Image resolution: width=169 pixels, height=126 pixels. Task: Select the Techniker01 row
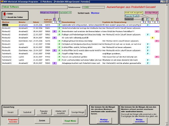pos(81,54)
